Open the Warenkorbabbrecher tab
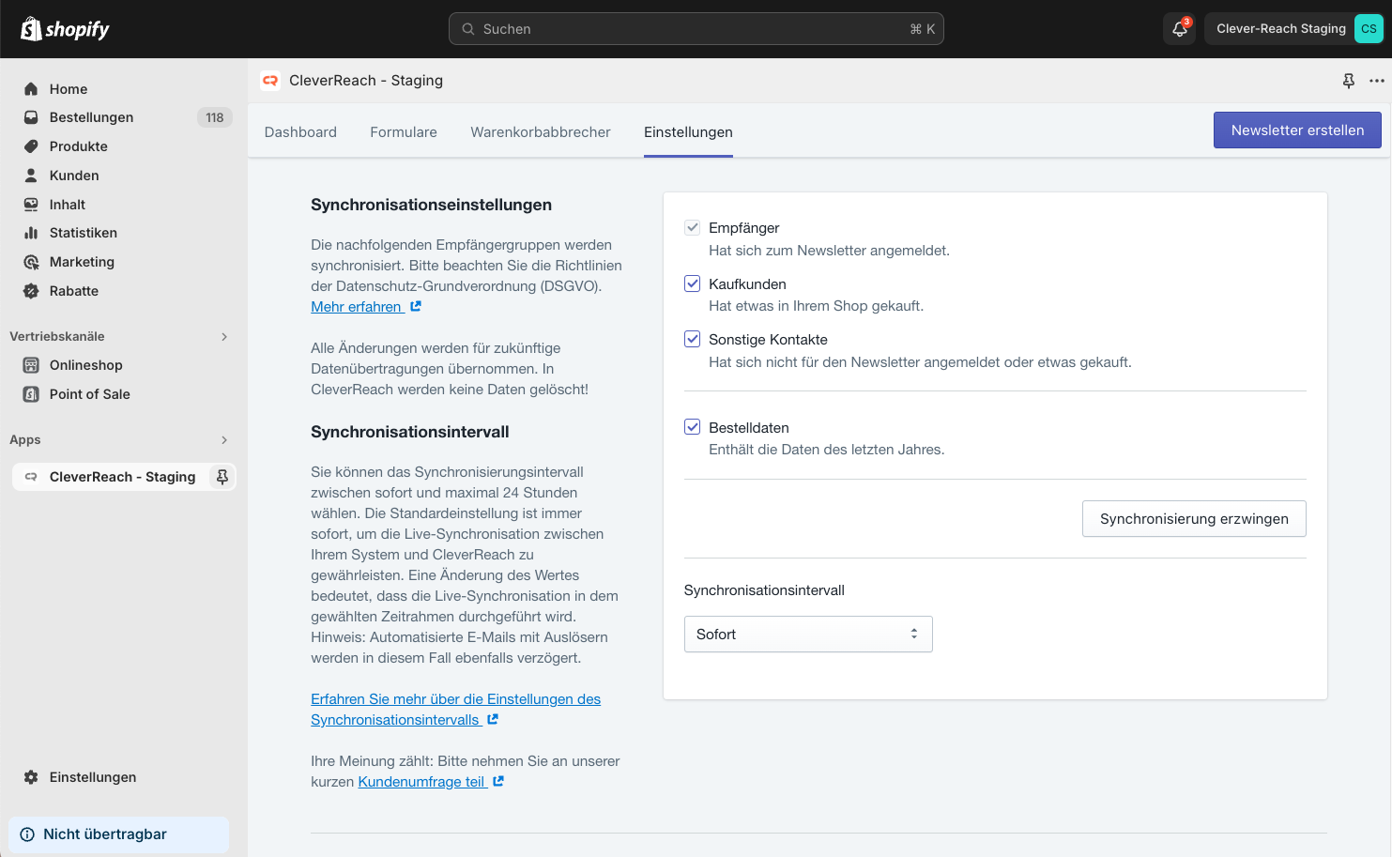Viewport: 1392px width, 857px height. [x=541, y=132]
